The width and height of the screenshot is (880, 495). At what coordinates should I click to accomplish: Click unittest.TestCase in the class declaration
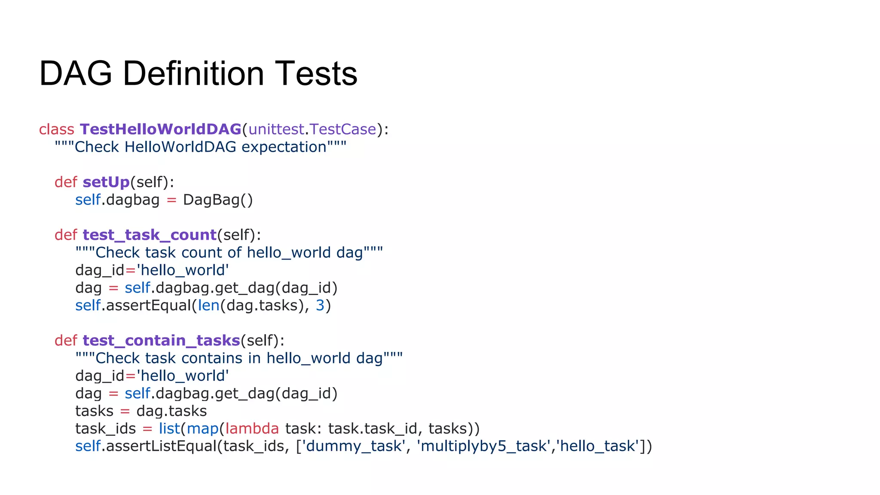(312, 129)
